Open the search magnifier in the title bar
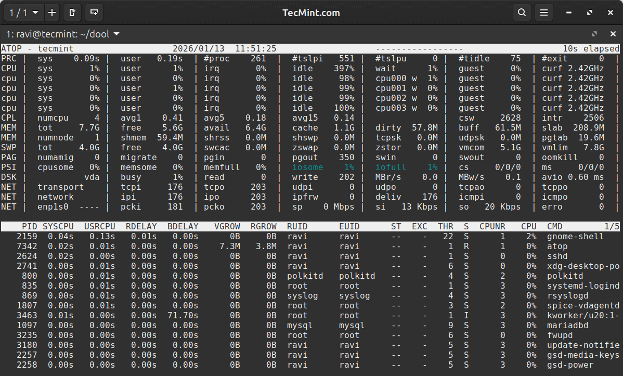 (x=522, y=12)
